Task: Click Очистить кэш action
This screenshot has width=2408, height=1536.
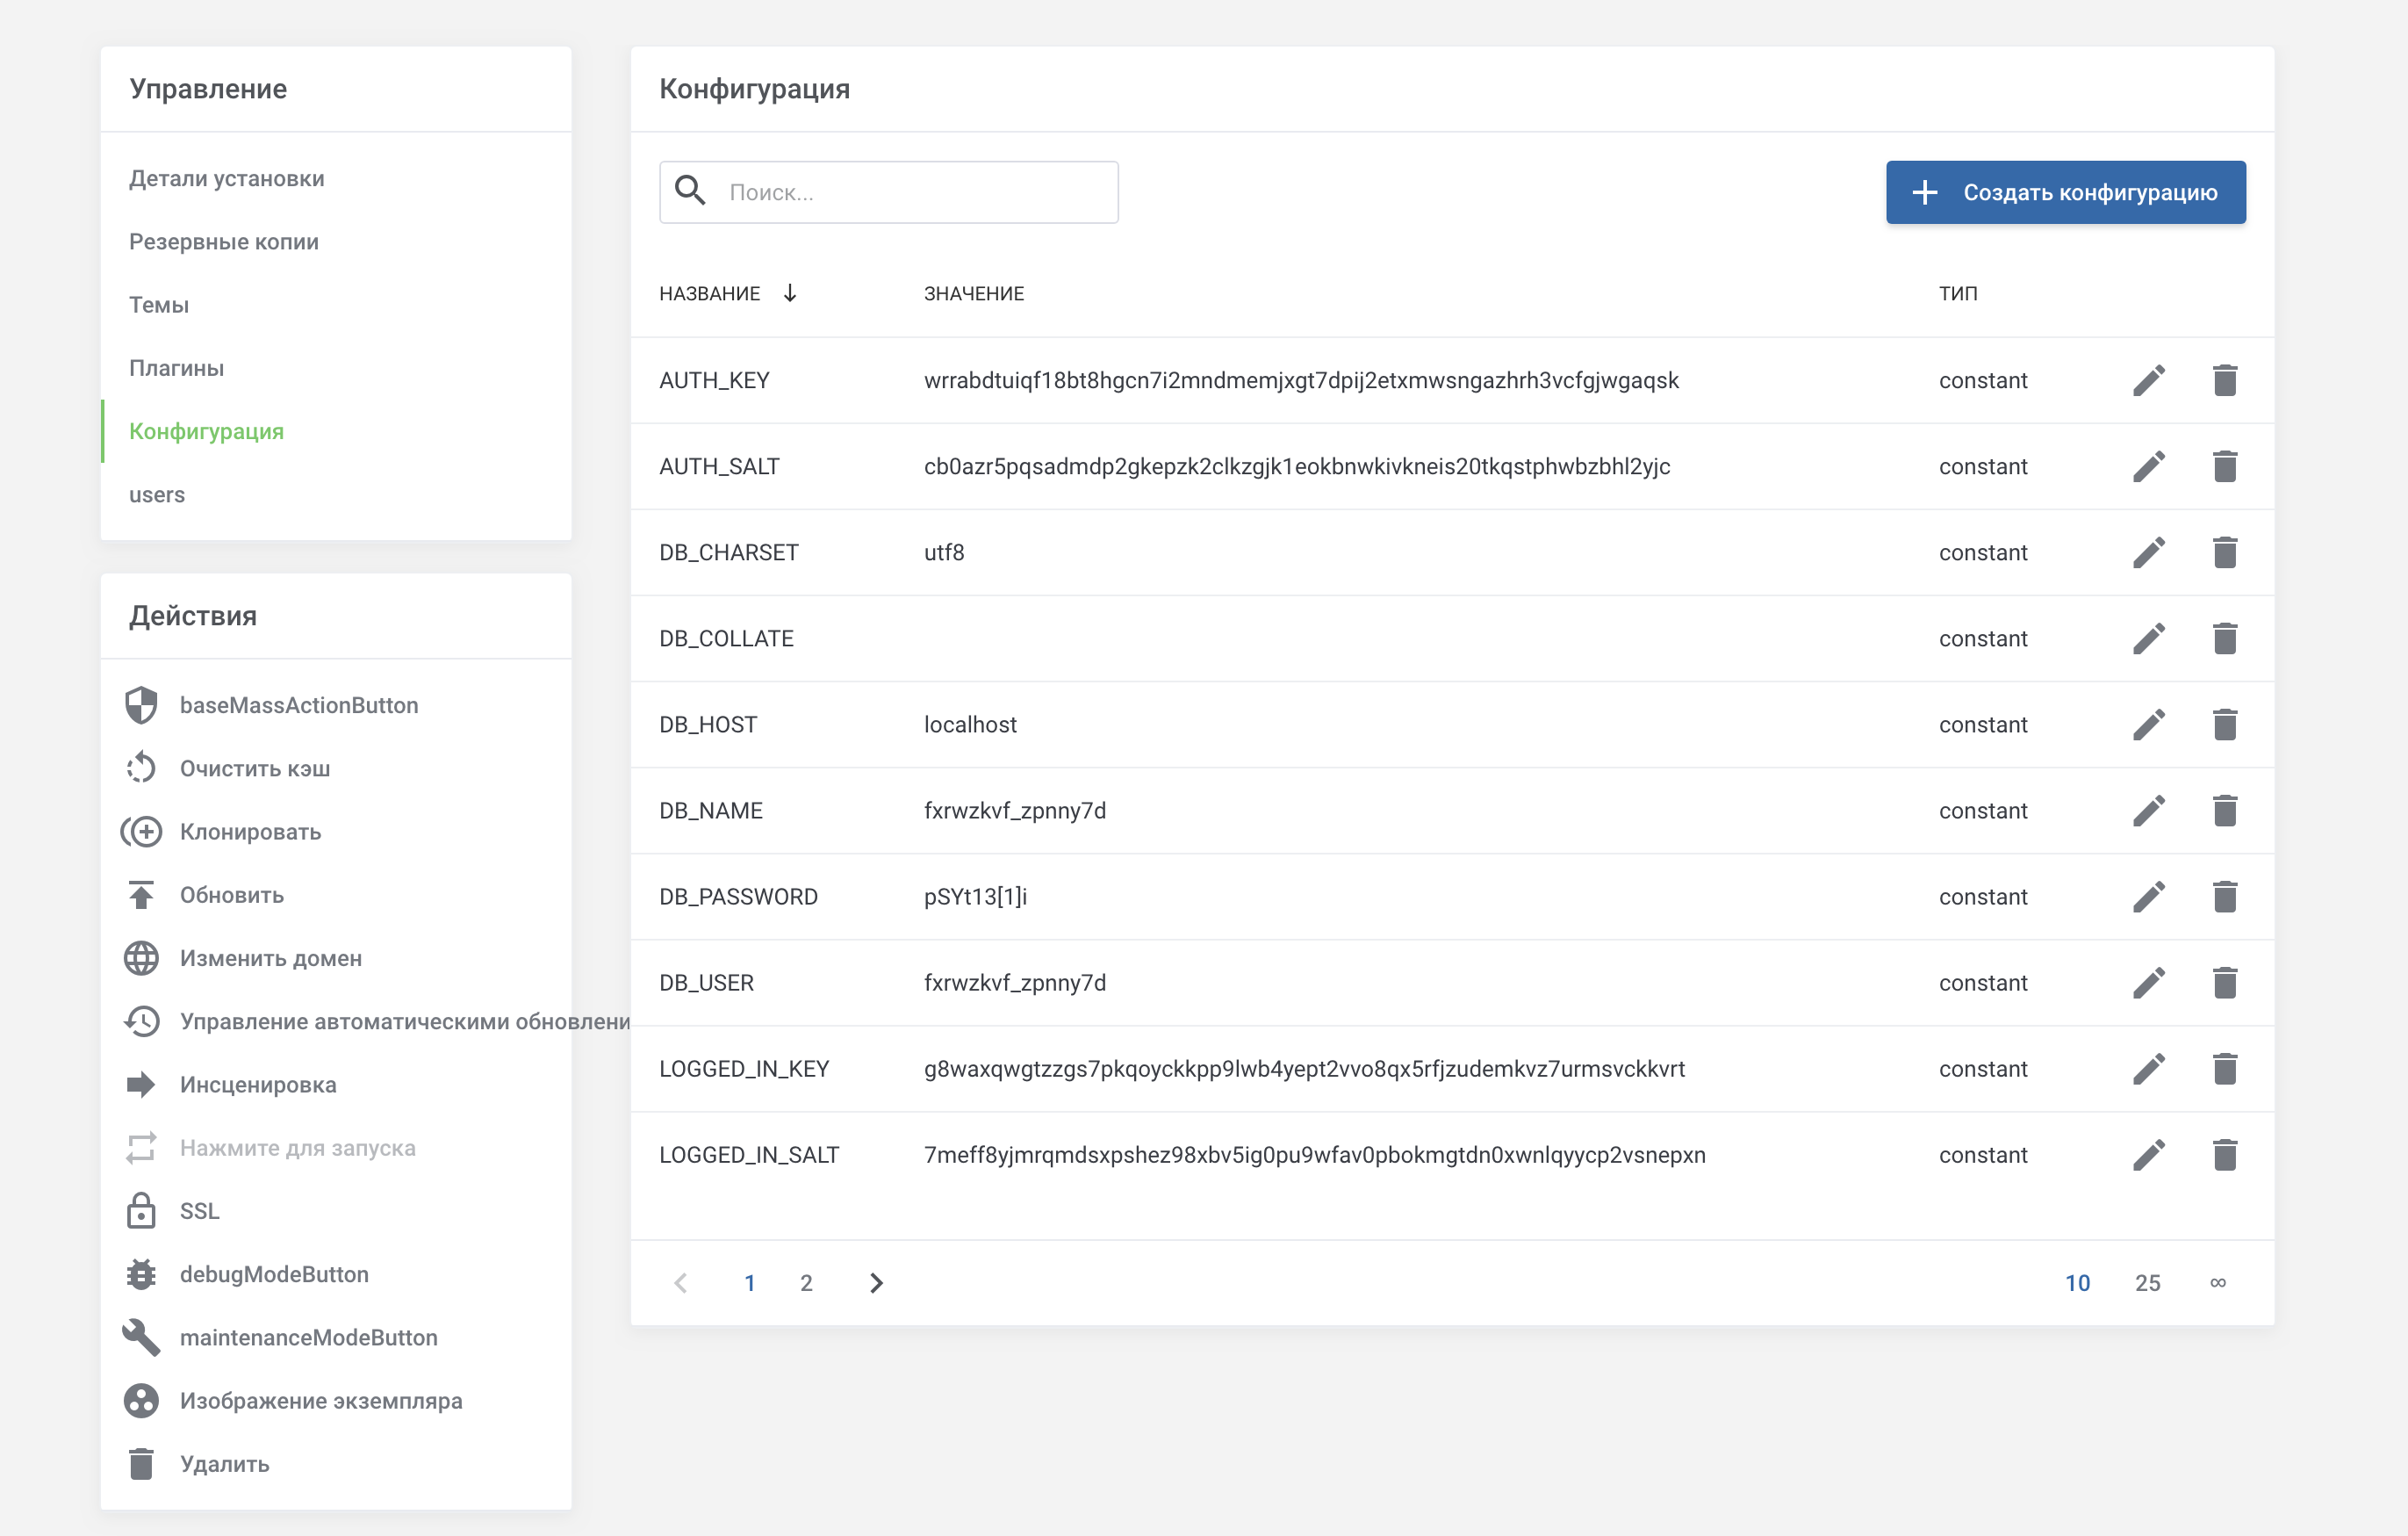Action: 255,768
